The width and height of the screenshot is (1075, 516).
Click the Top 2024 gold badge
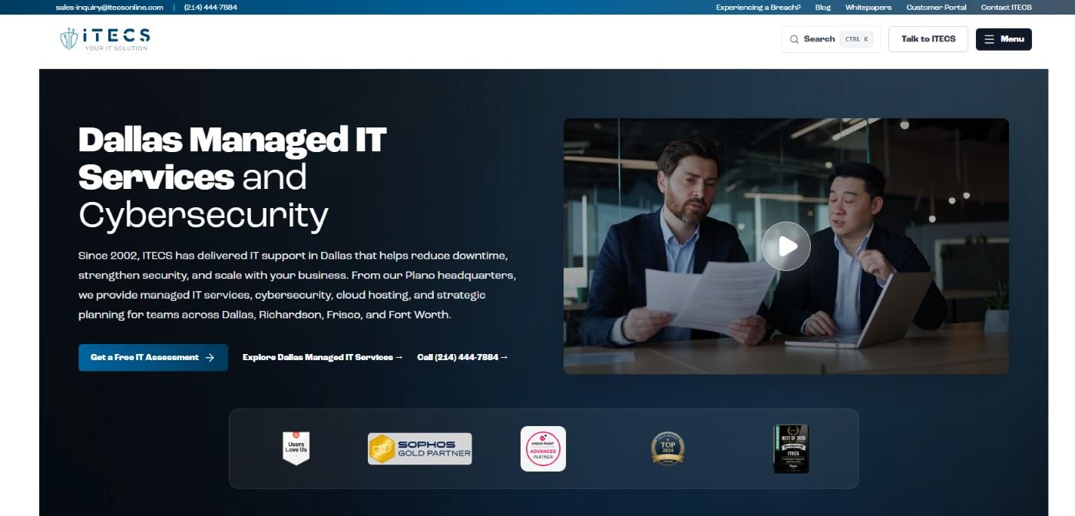click(667, 448)
